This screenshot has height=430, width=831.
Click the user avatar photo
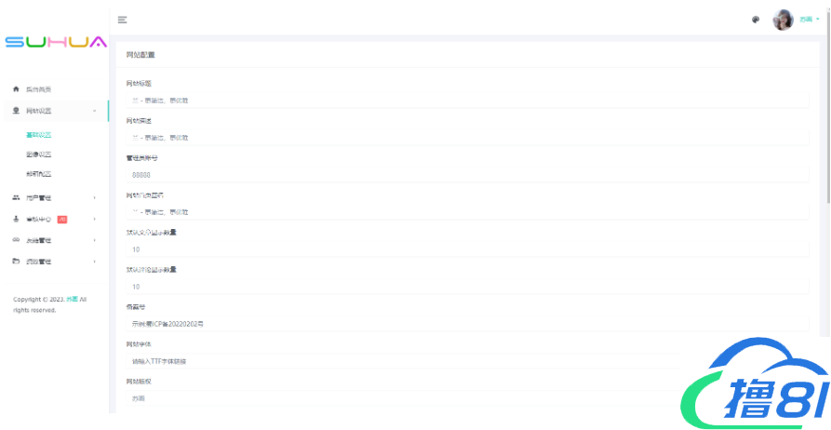pyautogui.click(x=783, y=20)
